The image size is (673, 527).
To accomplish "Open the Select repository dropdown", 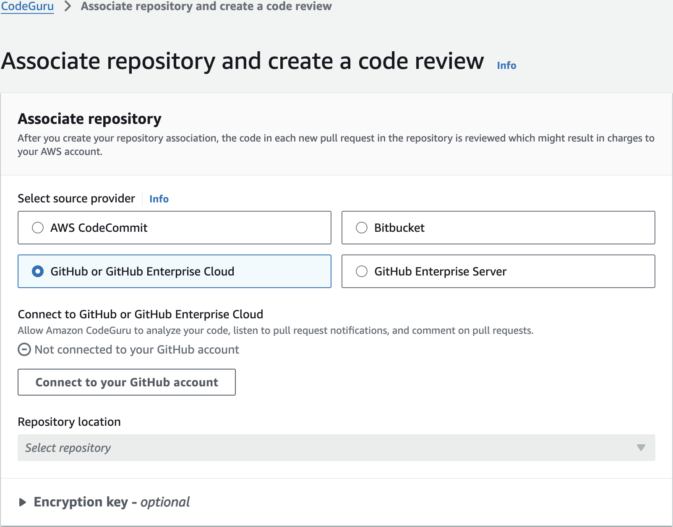I will (336, 448).
